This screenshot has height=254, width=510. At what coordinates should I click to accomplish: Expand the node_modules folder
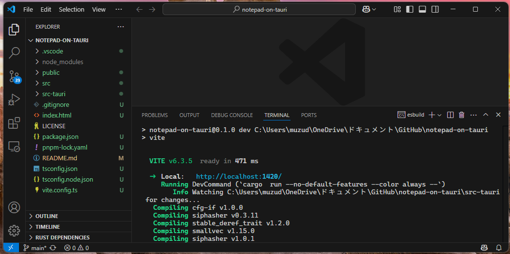click(x=79, y=62)
